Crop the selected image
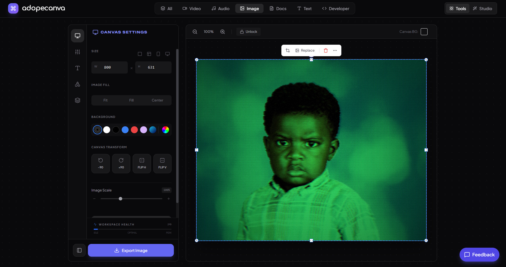 [x=287, y=50]
